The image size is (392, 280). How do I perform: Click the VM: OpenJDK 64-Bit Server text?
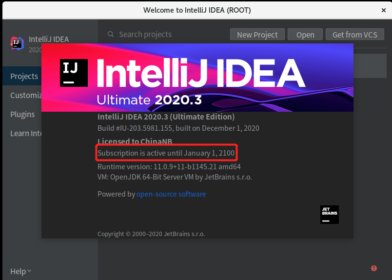pos(175,177)
